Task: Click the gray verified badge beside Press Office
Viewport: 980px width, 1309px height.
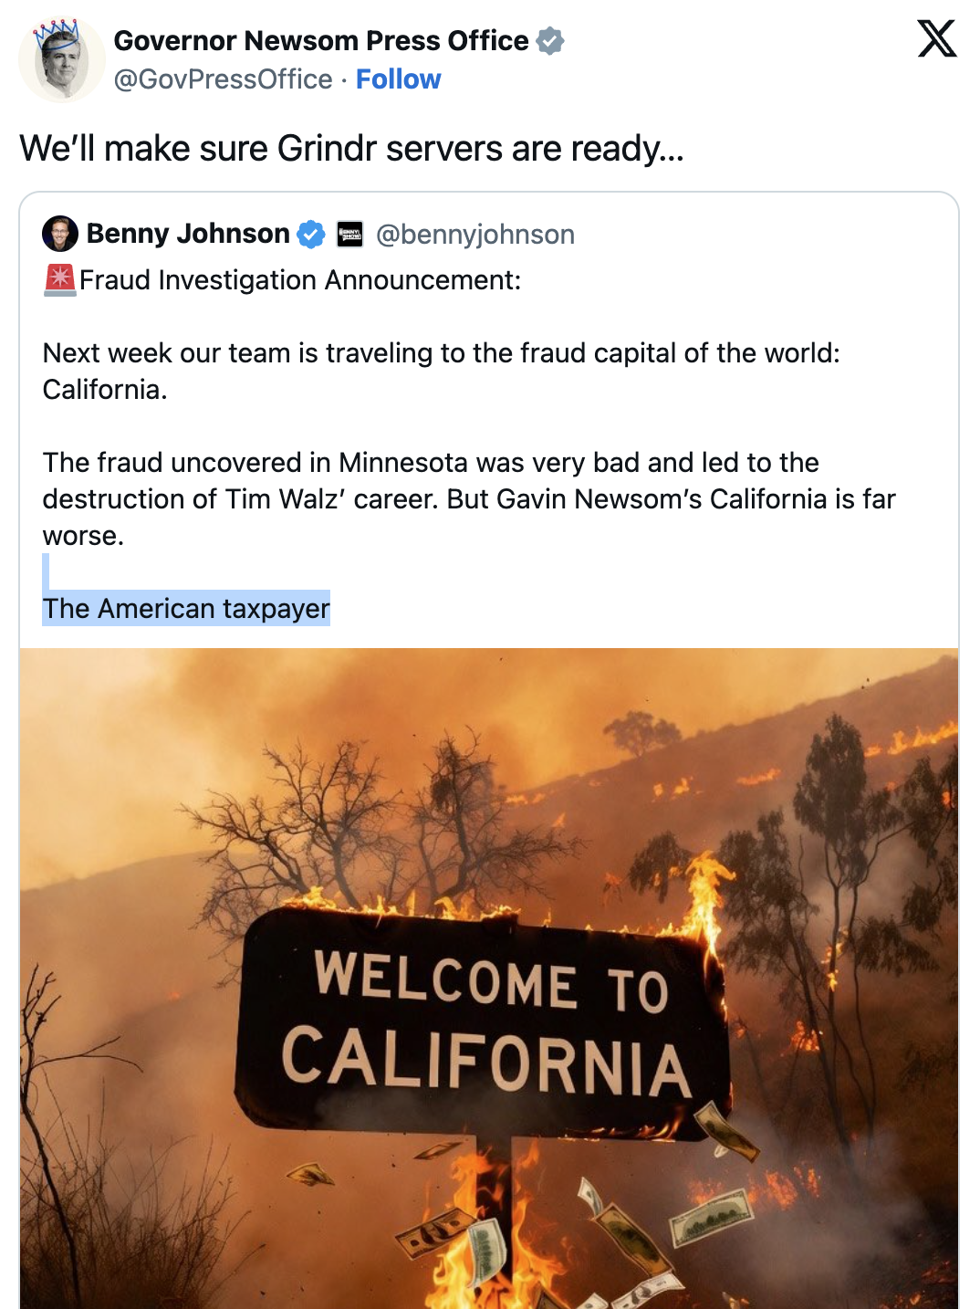Action: point(550,41)
